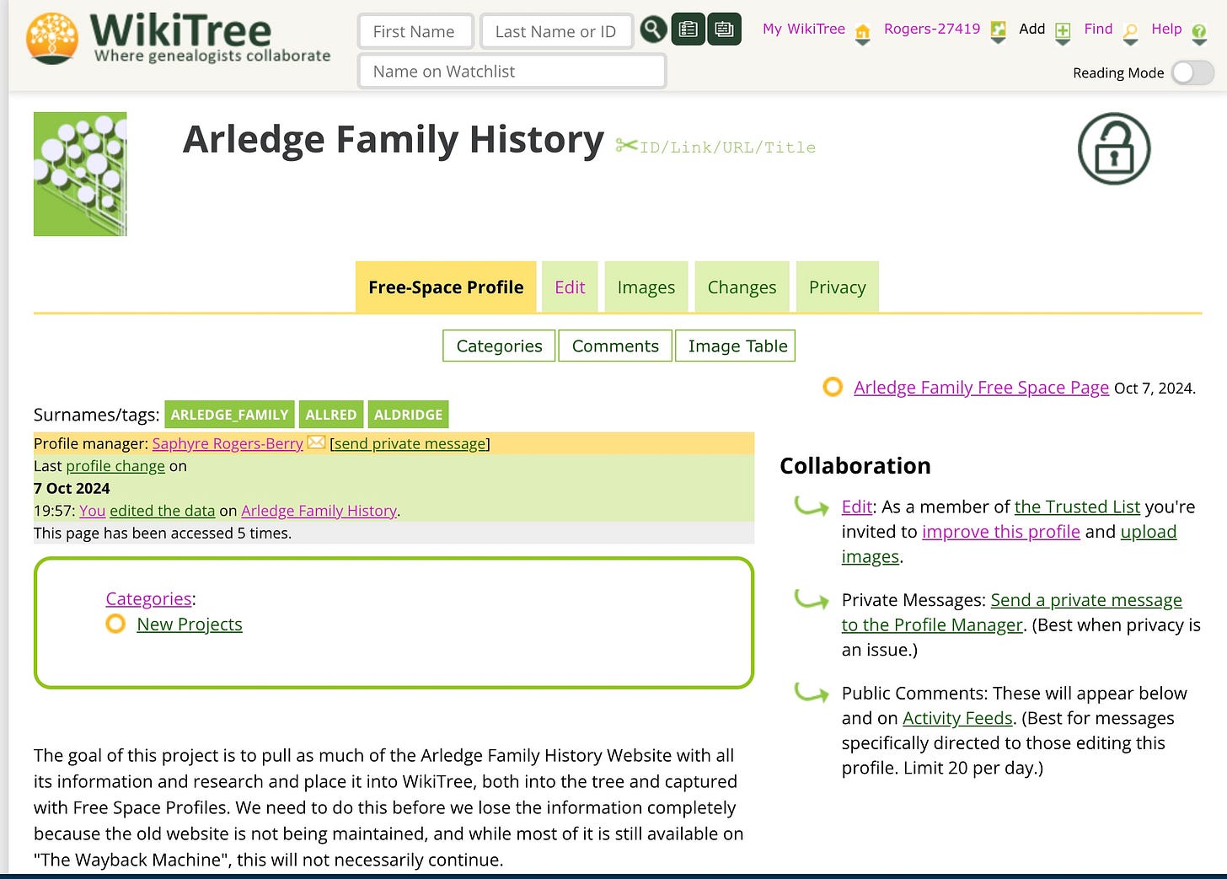Click improve this profile link

pos(1001,532)
